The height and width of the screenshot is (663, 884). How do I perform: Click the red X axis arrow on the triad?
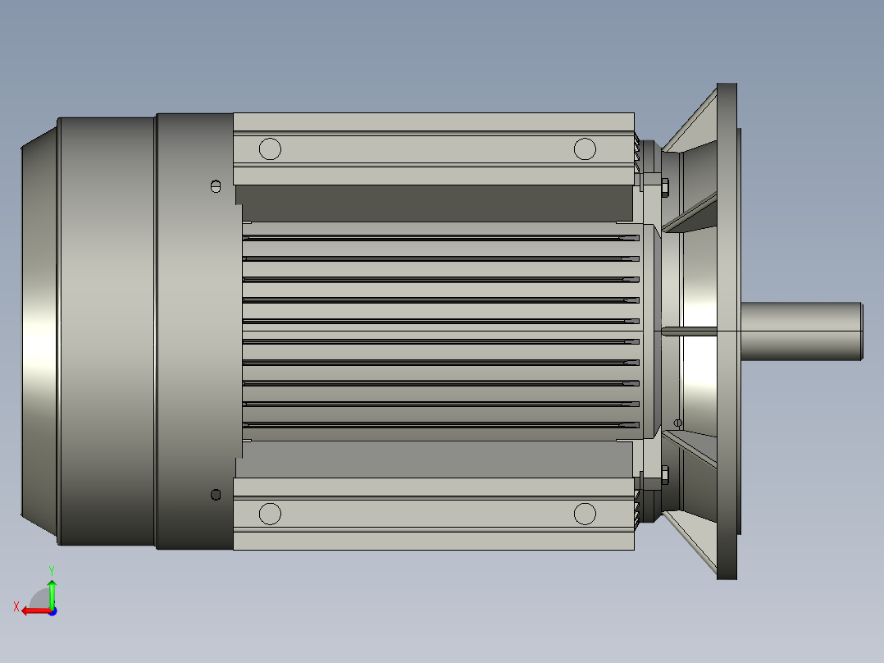click(35, 611)
